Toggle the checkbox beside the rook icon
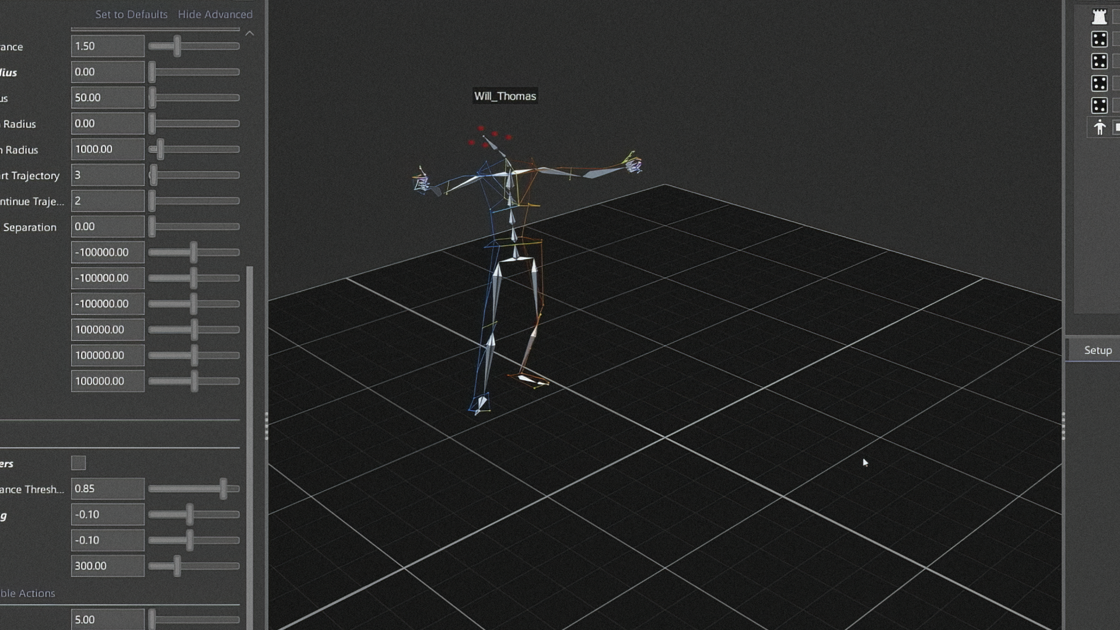Image resolution: width=1120 pixels, height=630 pixels. (x=1116, y=17)
